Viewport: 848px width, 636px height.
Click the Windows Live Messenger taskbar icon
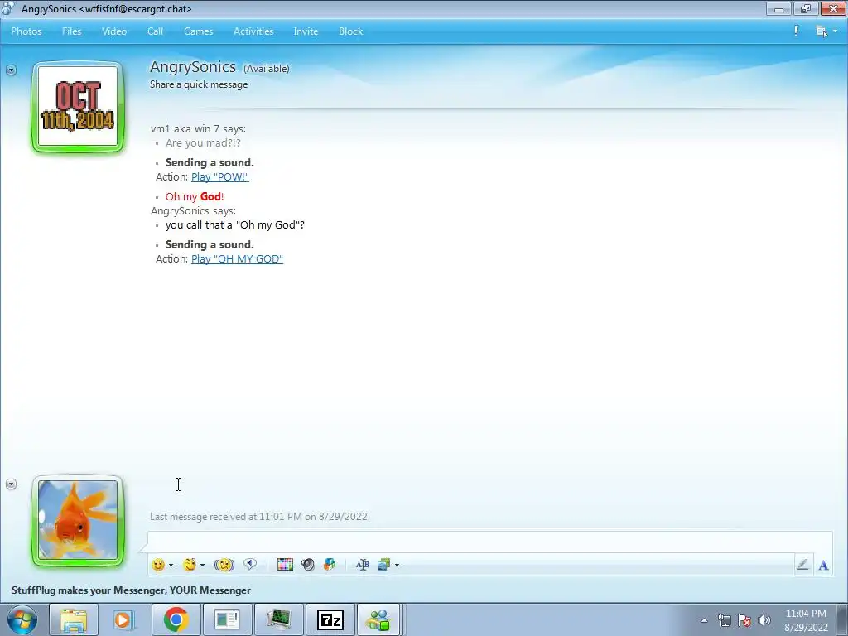(x=378, y=619)
